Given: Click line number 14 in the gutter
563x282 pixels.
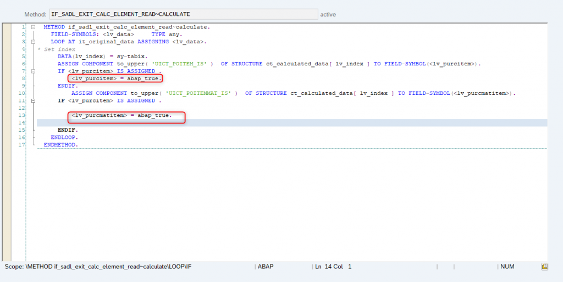Looking at the screenshot, I should point(22,122).
